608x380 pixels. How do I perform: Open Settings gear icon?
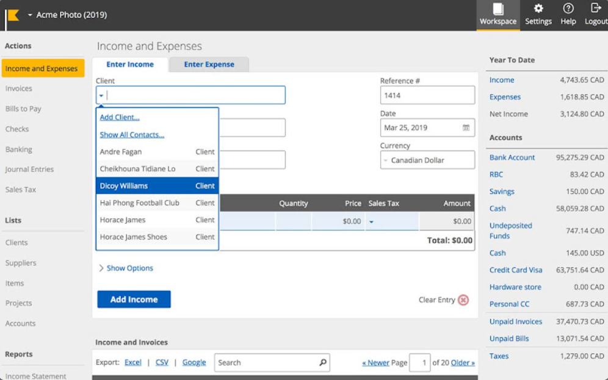538,9
